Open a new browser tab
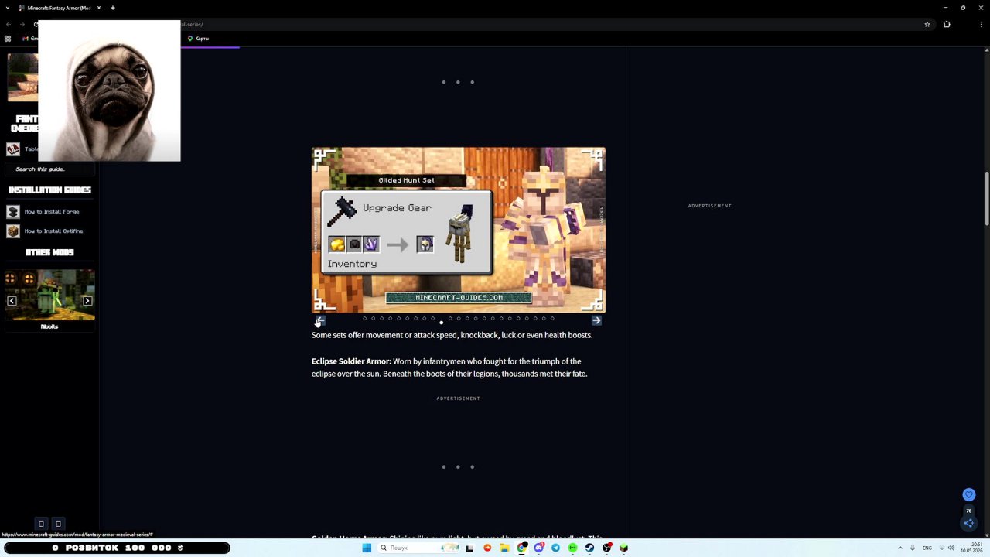This screenshot has width=990, height=557. click(x=113, y=8)
